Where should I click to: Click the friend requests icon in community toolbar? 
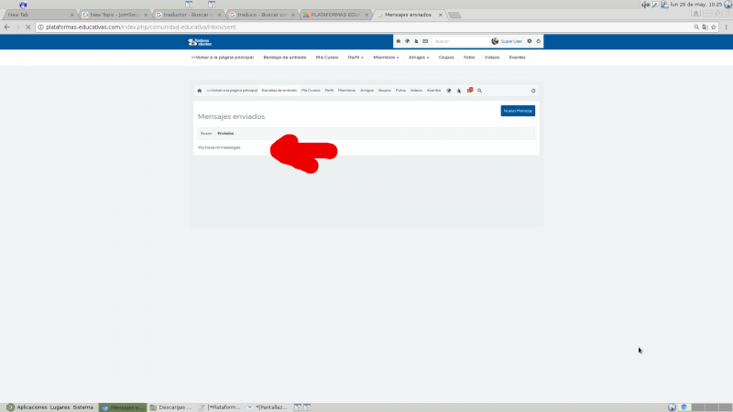(x=459, y=91)
